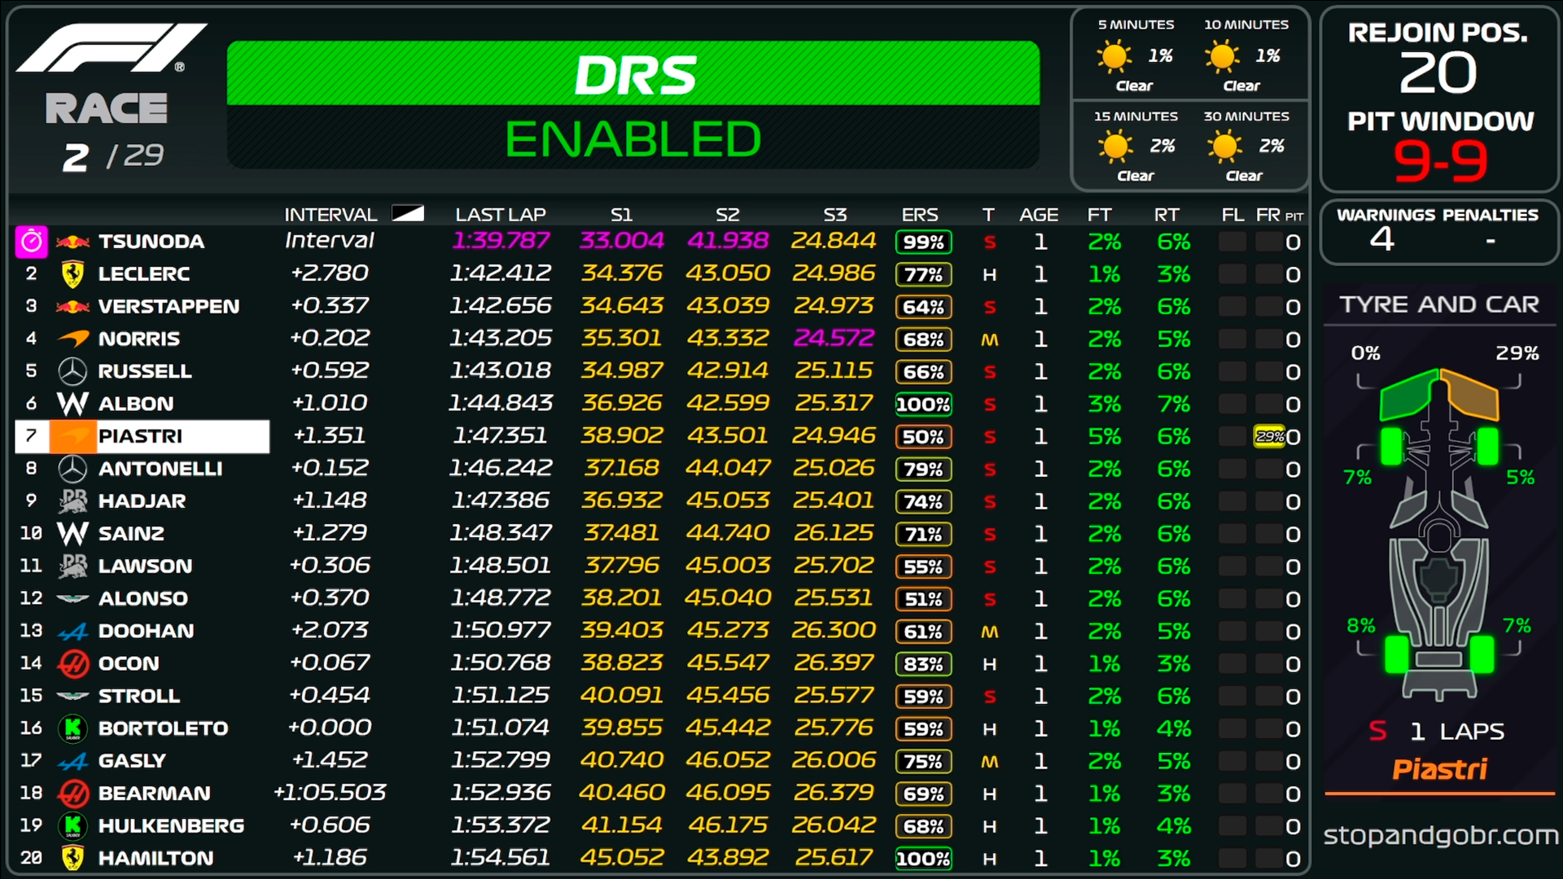Click the highlighted PIASTRI name row
Screen dimensions: 1563x879
(142, 436)
